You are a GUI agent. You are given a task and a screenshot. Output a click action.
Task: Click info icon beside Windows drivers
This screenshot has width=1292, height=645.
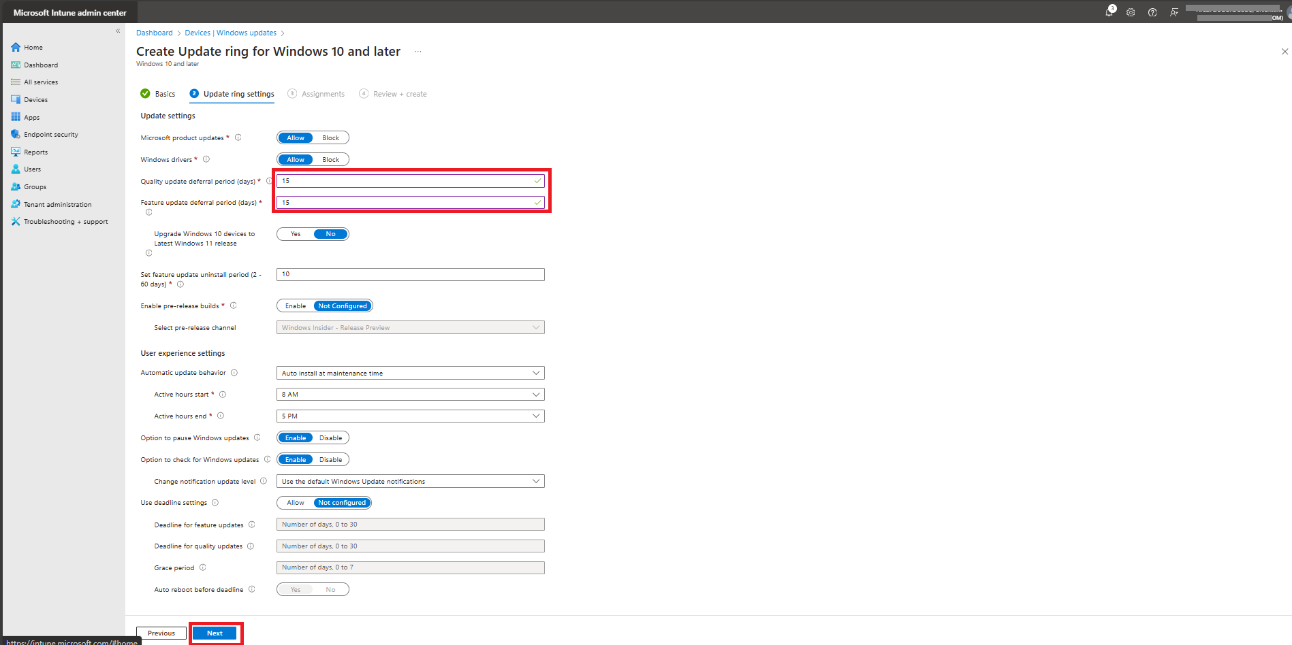coord(206,159)
